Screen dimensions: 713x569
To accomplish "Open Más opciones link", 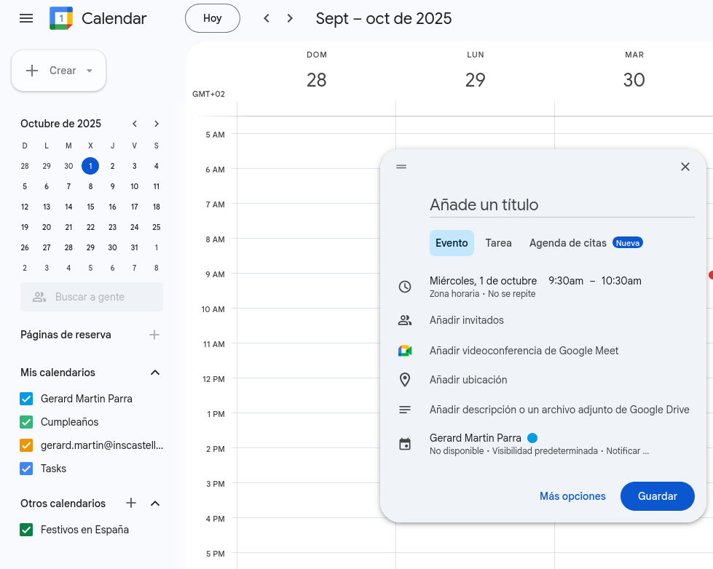I will (572, 496).
